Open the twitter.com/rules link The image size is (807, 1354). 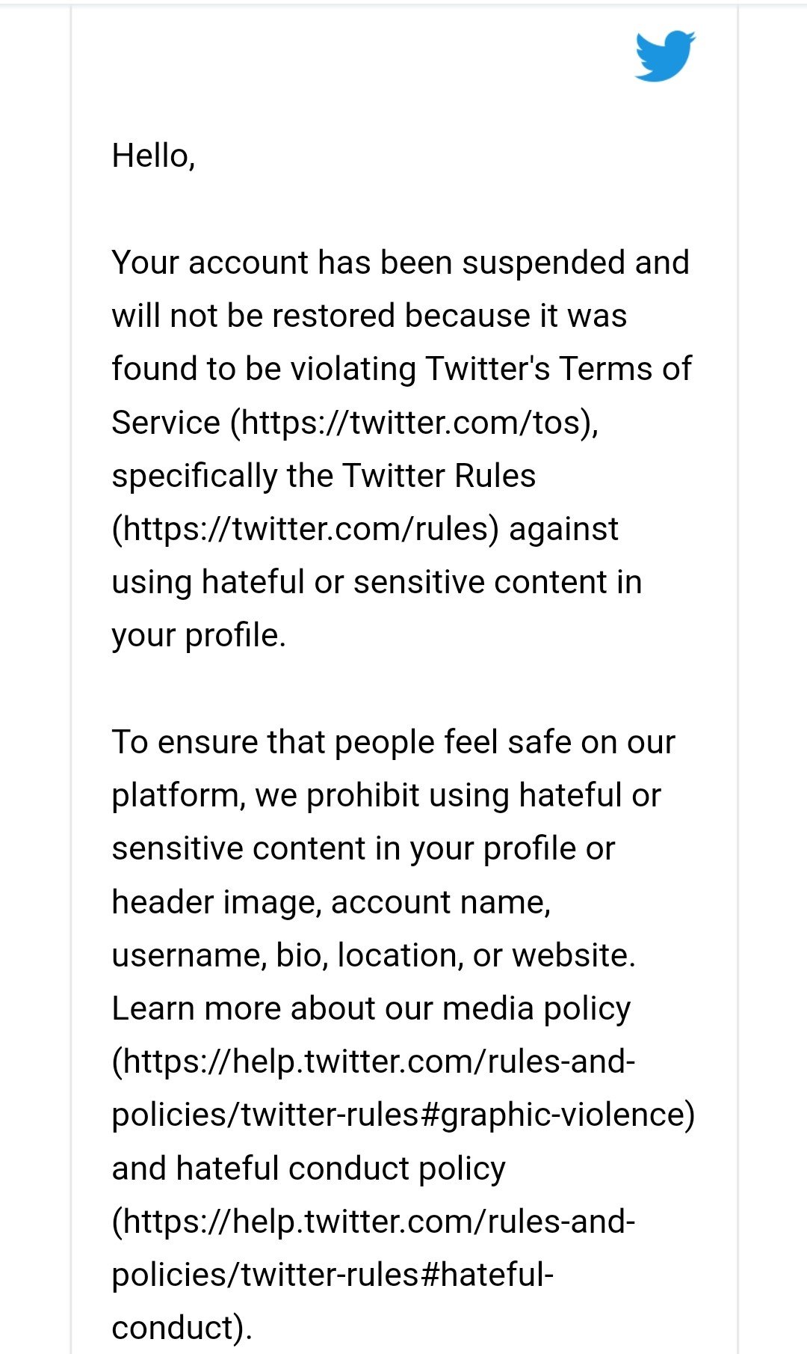306,529
